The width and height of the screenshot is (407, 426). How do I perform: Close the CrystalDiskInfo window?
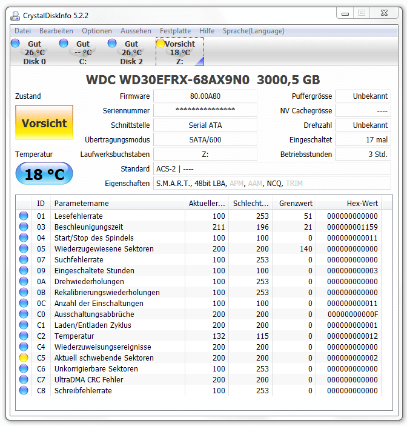tap(384, 13)
